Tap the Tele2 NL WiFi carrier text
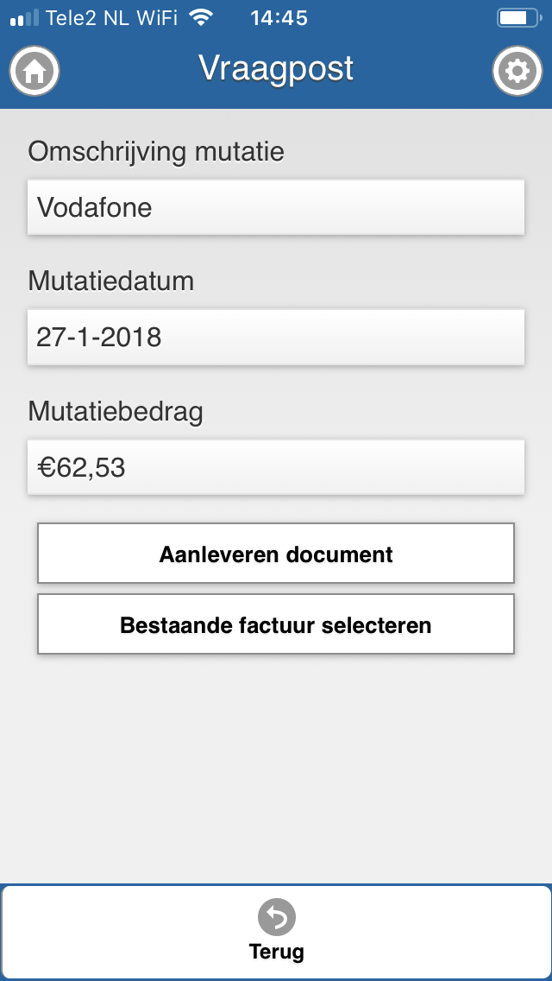552x981 pixels. (112, 18)
